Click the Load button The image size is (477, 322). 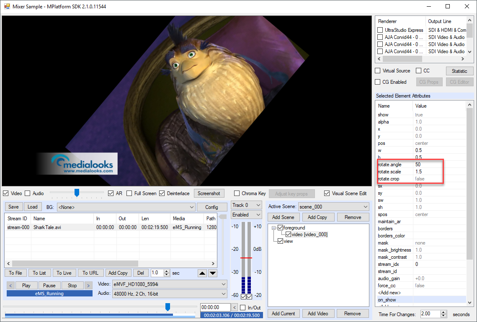coord(33,207)
